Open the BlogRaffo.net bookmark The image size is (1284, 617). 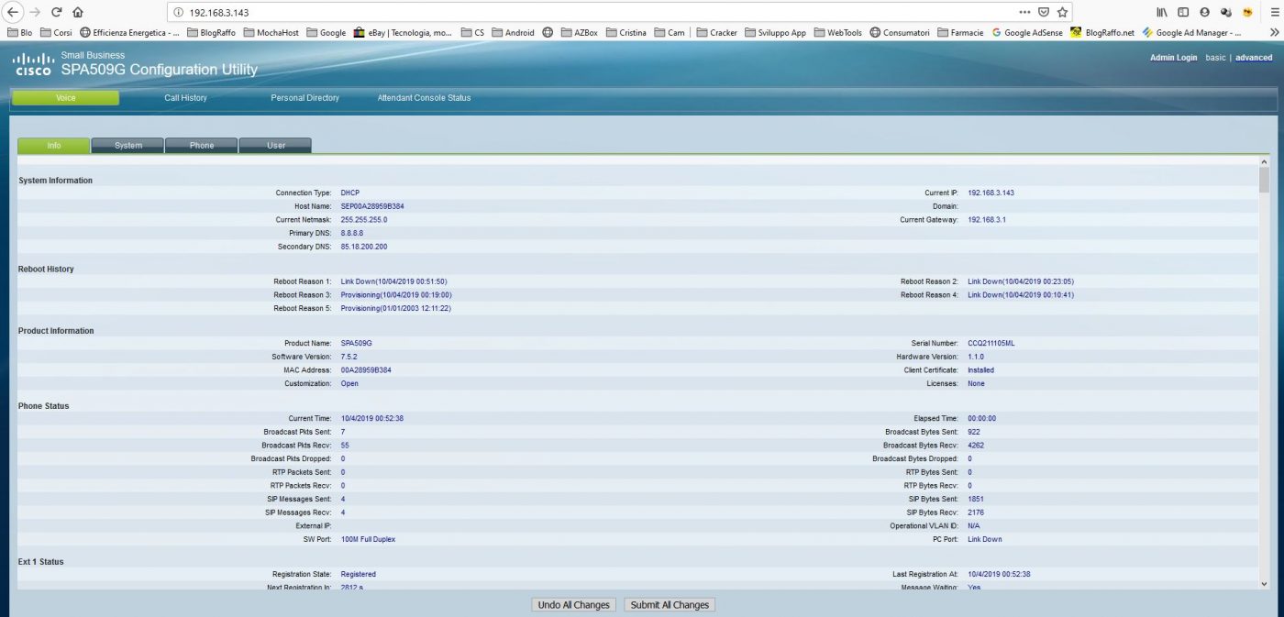[1102, 33]
